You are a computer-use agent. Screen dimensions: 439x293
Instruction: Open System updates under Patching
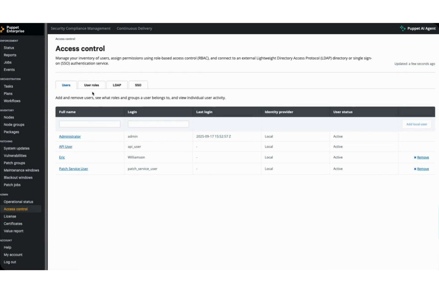pos(16,148)
